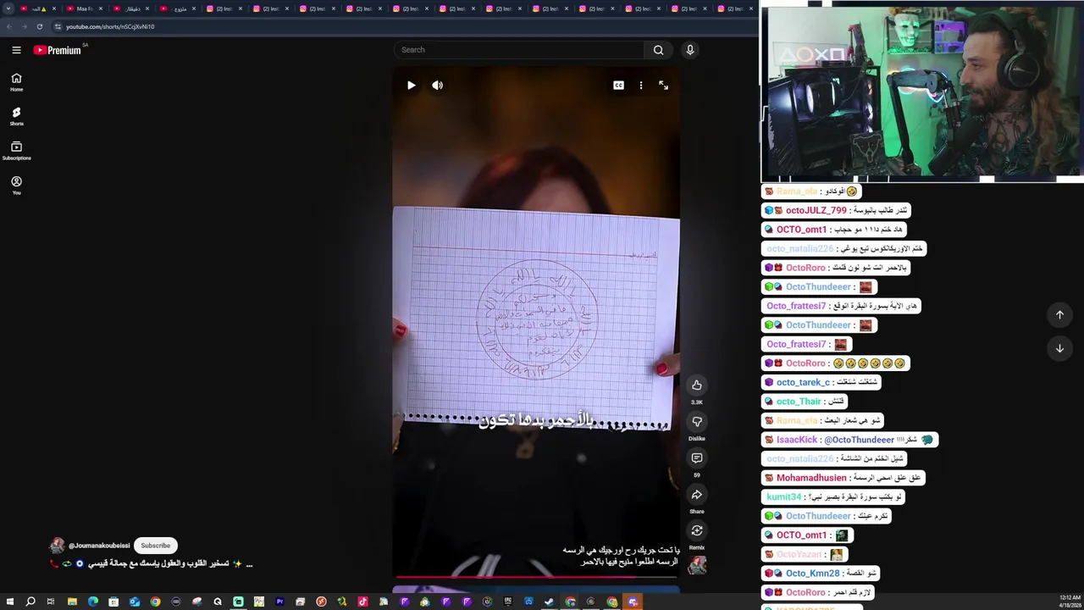The height and width of the screenshot is (610, 1084).
Task: Click the Joumanakoubeissi channel avatar
Action: coord(57,546)
